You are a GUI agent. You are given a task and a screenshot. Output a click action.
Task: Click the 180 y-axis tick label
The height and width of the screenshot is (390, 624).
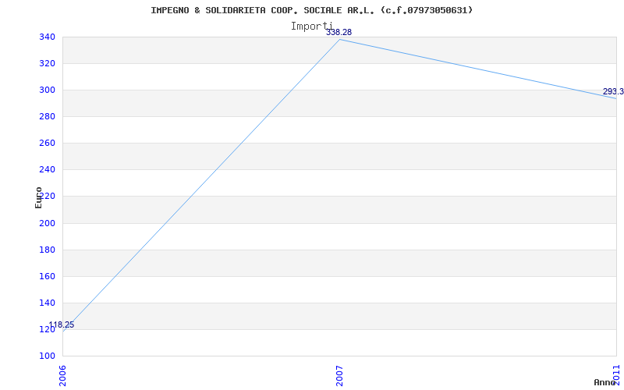coord(47,250)
